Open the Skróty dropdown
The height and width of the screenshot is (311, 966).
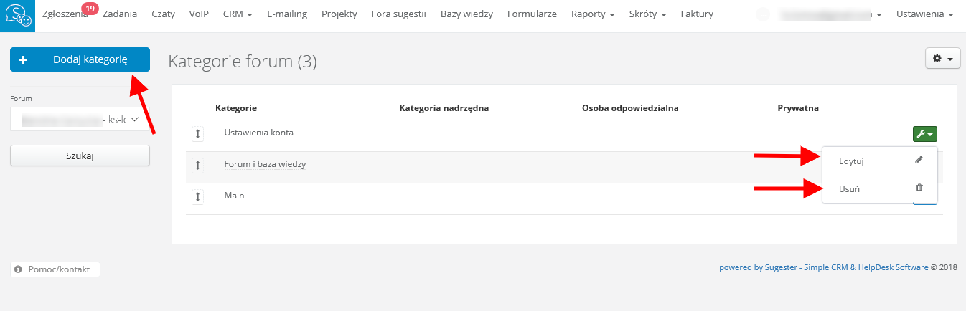point(647,14)
